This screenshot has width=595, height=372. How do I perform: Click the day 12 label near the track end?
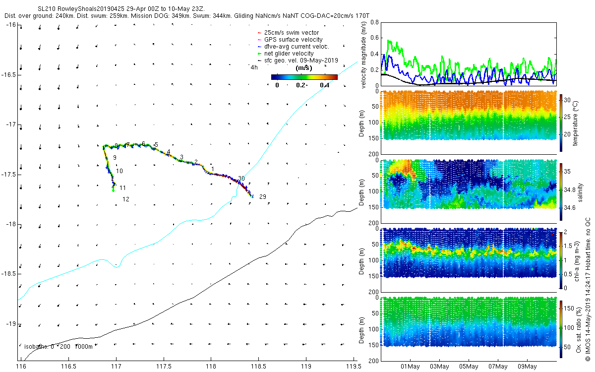(x=126, y=199)
